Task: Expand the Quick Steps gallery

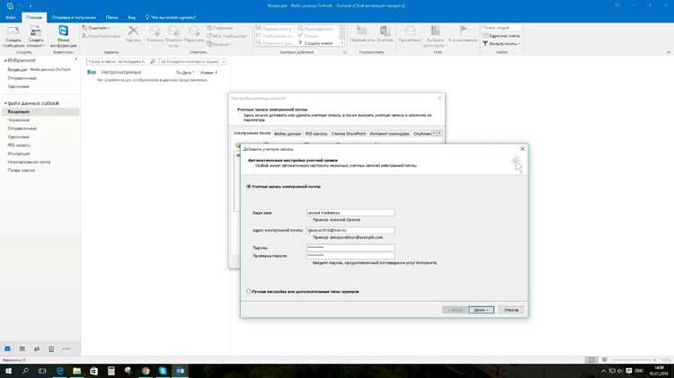Action: pos(342,43)
